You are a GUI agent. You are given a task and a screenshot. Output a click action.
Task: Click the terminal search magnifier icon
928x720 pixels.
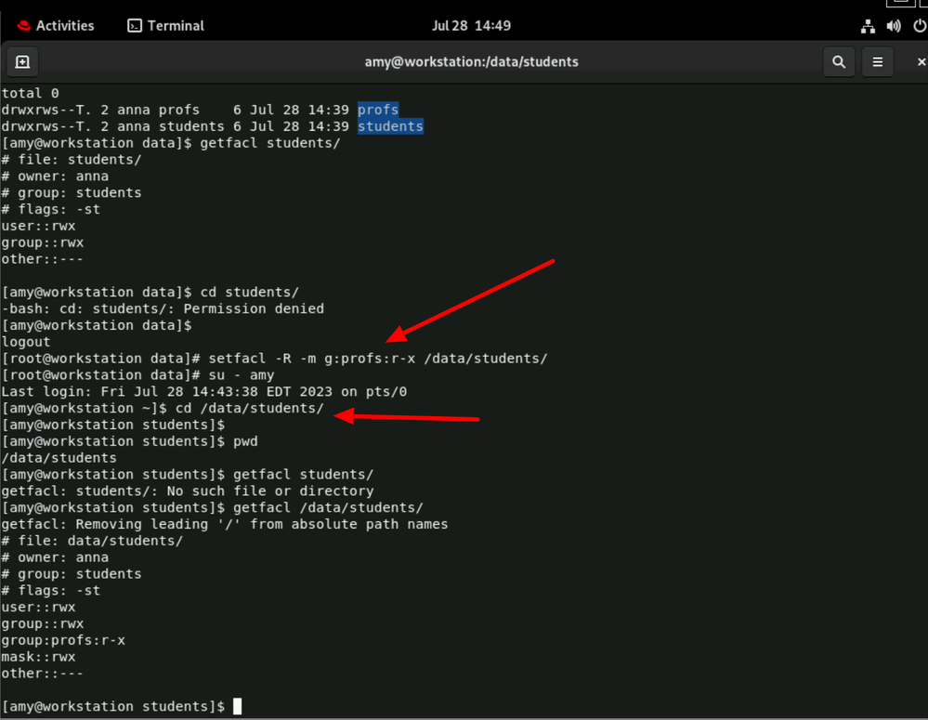pos(839,62)
